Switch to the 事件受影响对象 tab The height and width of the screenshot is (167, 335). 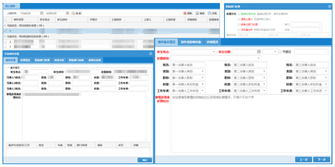pyautogui.click(x=191, y=42)
